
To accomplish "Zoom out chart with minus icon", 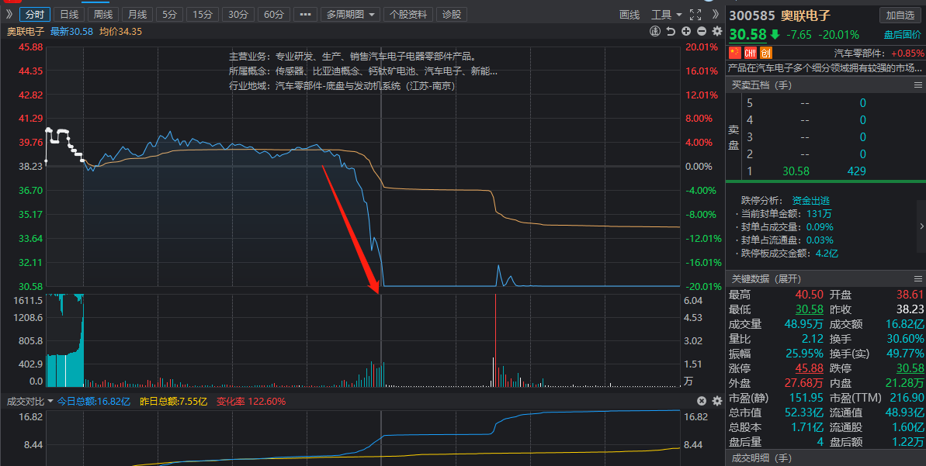I will pos(702,31).
